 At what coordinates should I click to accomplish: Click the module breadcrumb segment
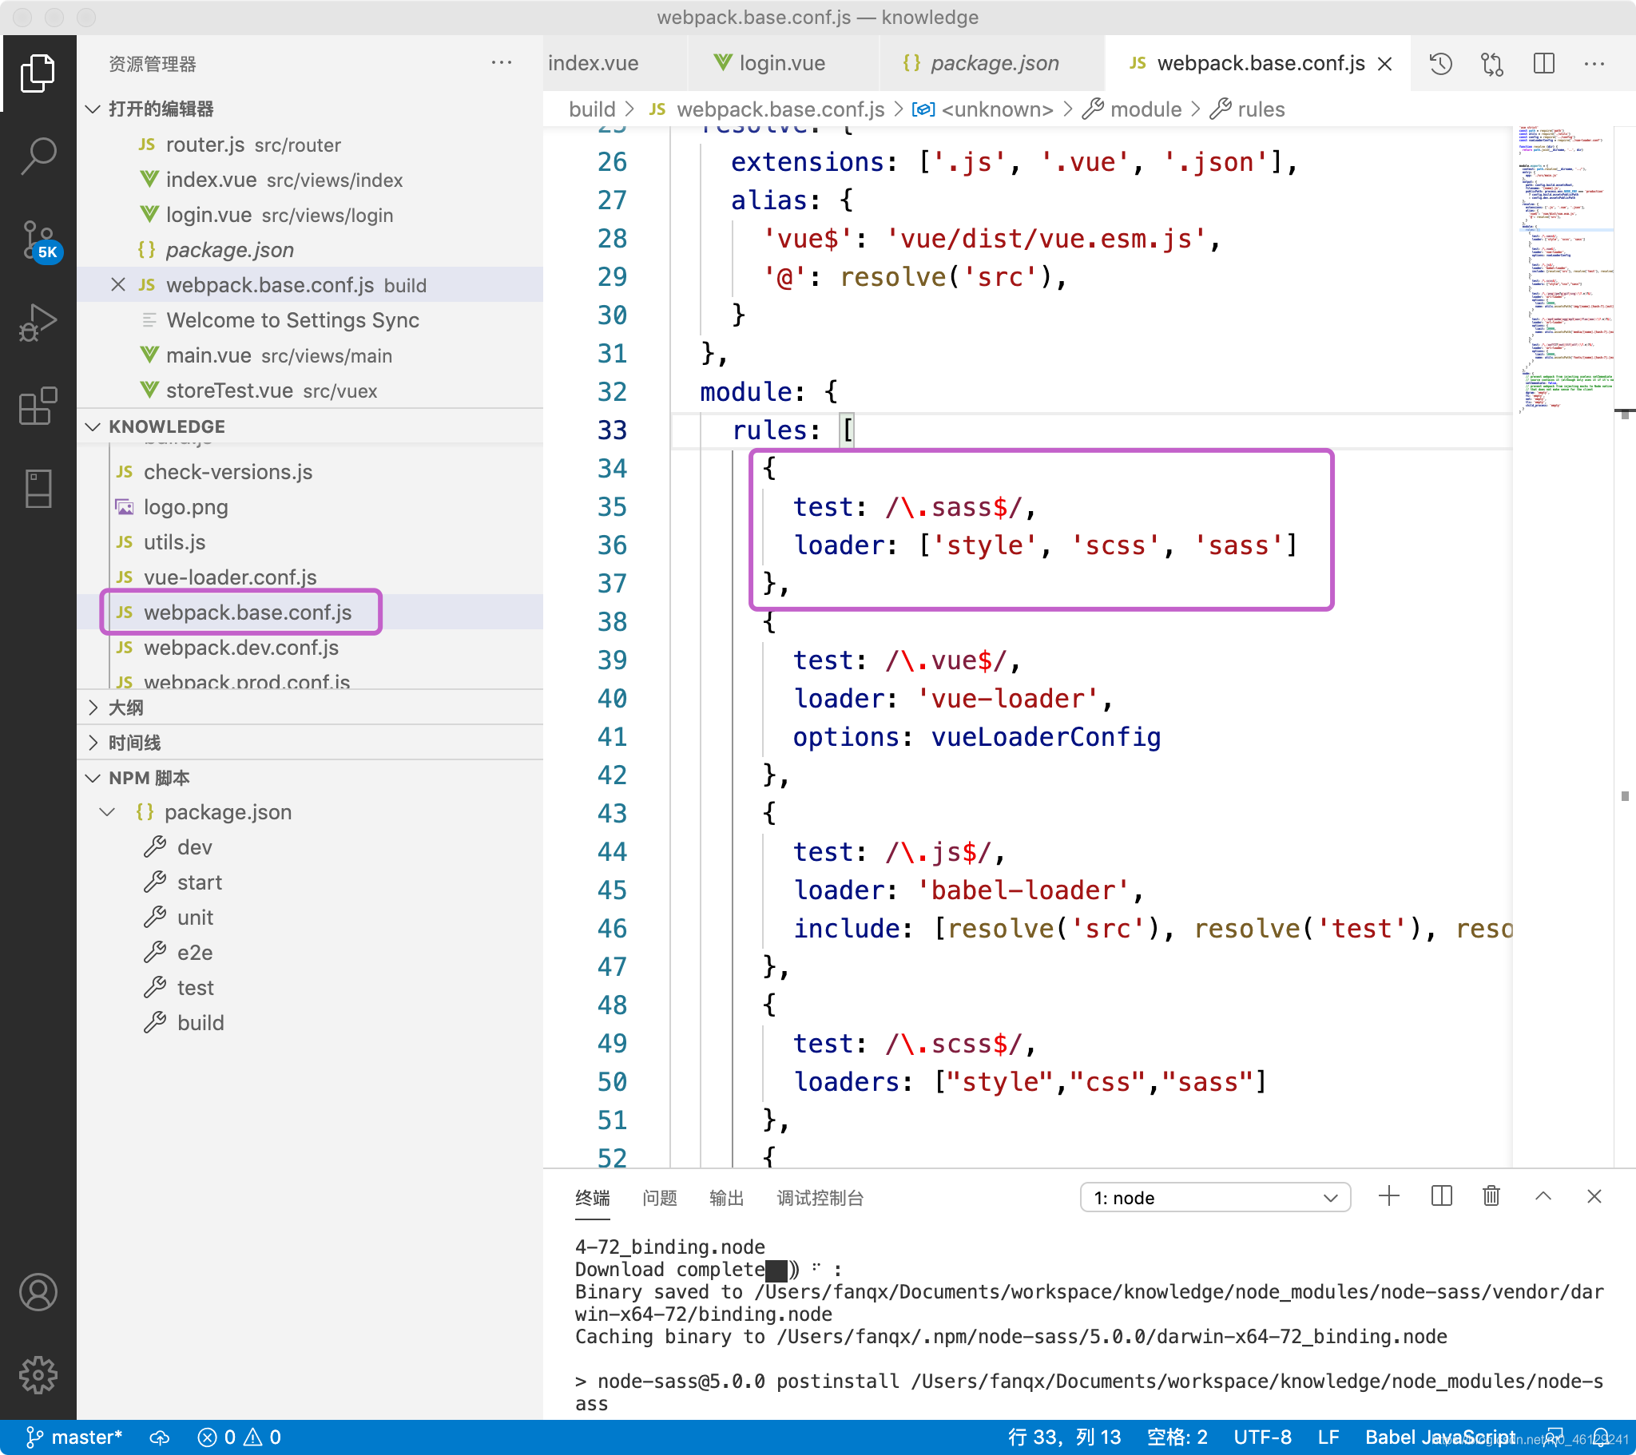point(1132,109)
